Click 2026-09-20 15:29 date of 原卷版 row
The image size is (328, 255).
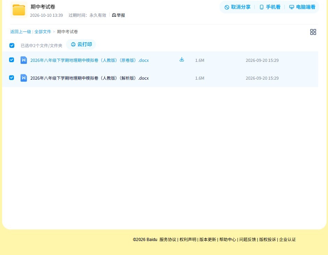click(x=262, y=60)
